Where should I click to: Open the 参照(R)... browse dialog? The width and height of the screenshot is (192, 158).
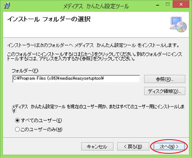(164, 79)
